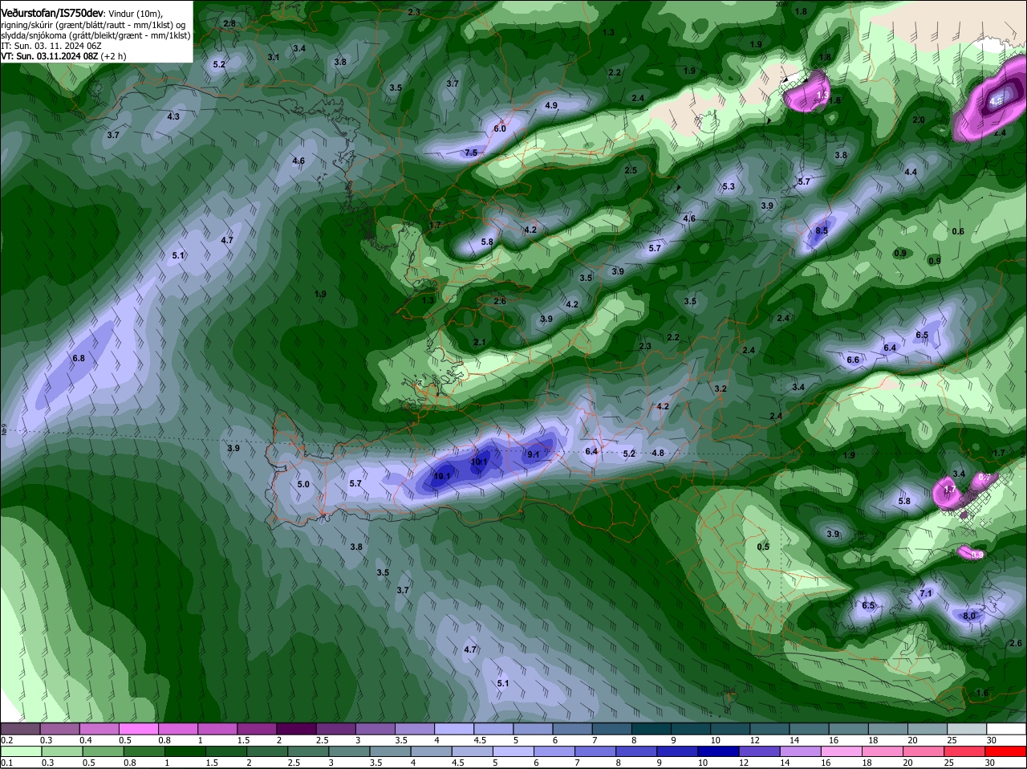The height and width of the screenshot is (769, 1027).
Task: Click the 6.8 value on the map
Action: (x=79, y=358)
